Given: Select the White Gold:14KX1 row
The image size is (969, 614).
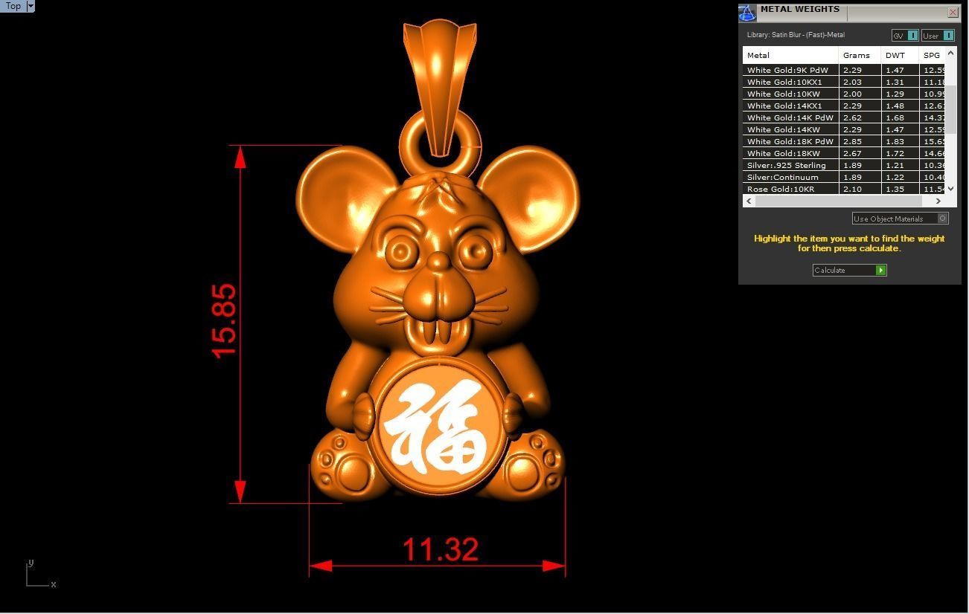Looking at the screenshot, I should pyautogui.click(x=844, y=106).
